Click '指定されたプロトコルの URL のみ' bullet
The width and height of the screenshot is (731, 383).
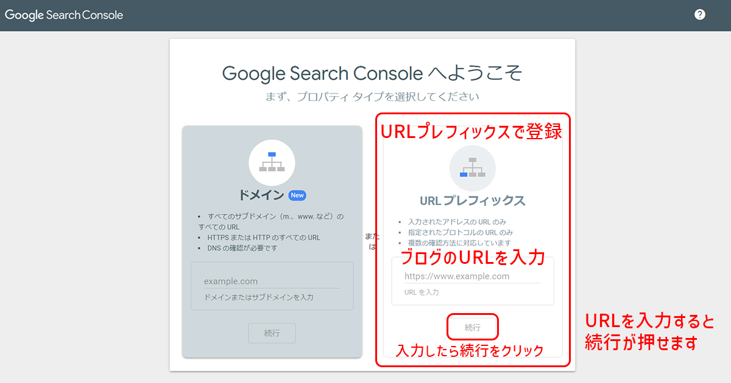pos(461,232)
